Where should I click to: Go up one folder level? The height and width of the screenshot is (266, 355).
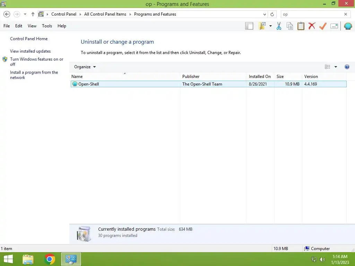click(x=33, y=14)
